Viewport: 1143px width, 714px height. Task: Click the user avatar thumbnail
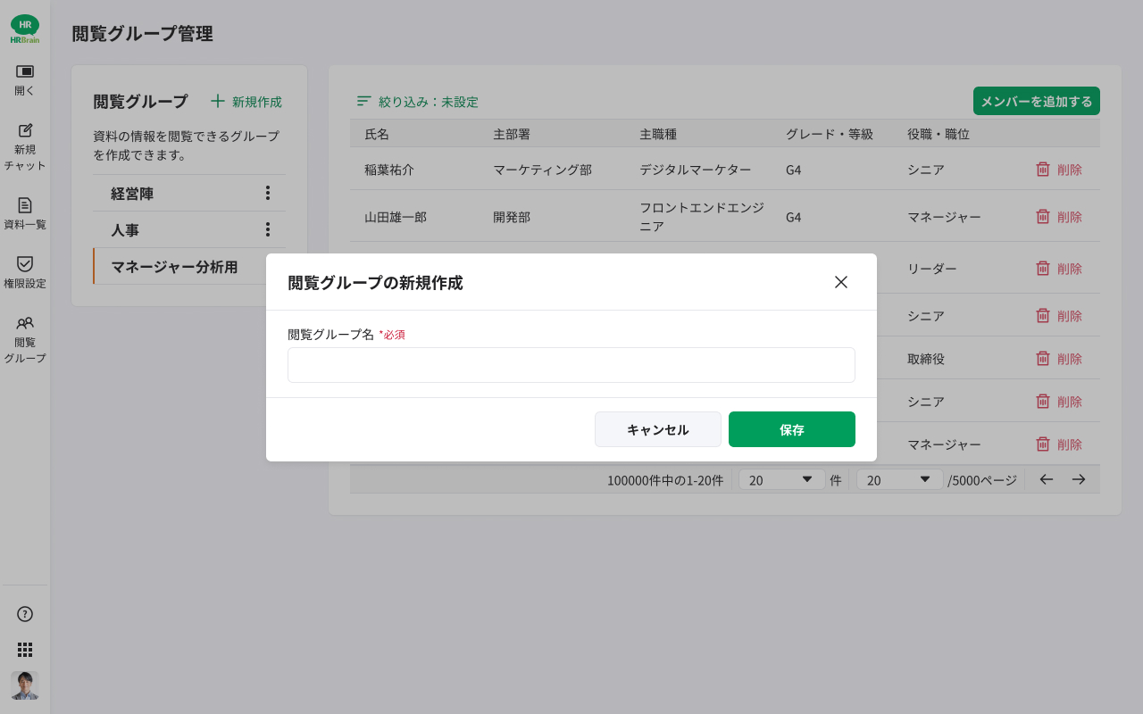(x=25, y=685)
